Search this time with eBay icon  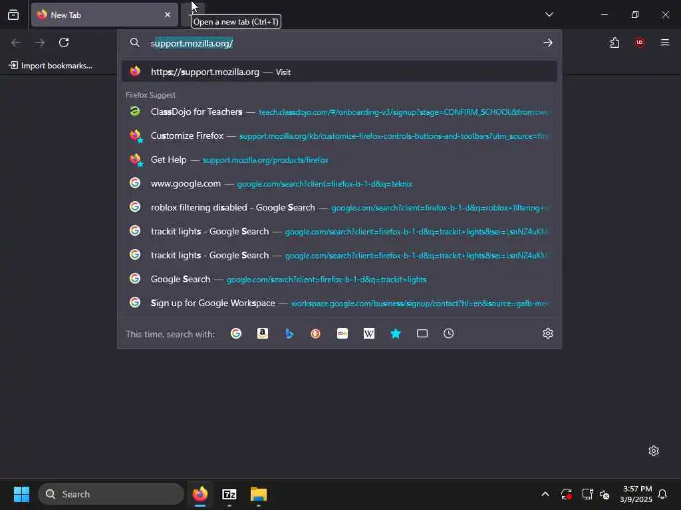tap(342, 333)
